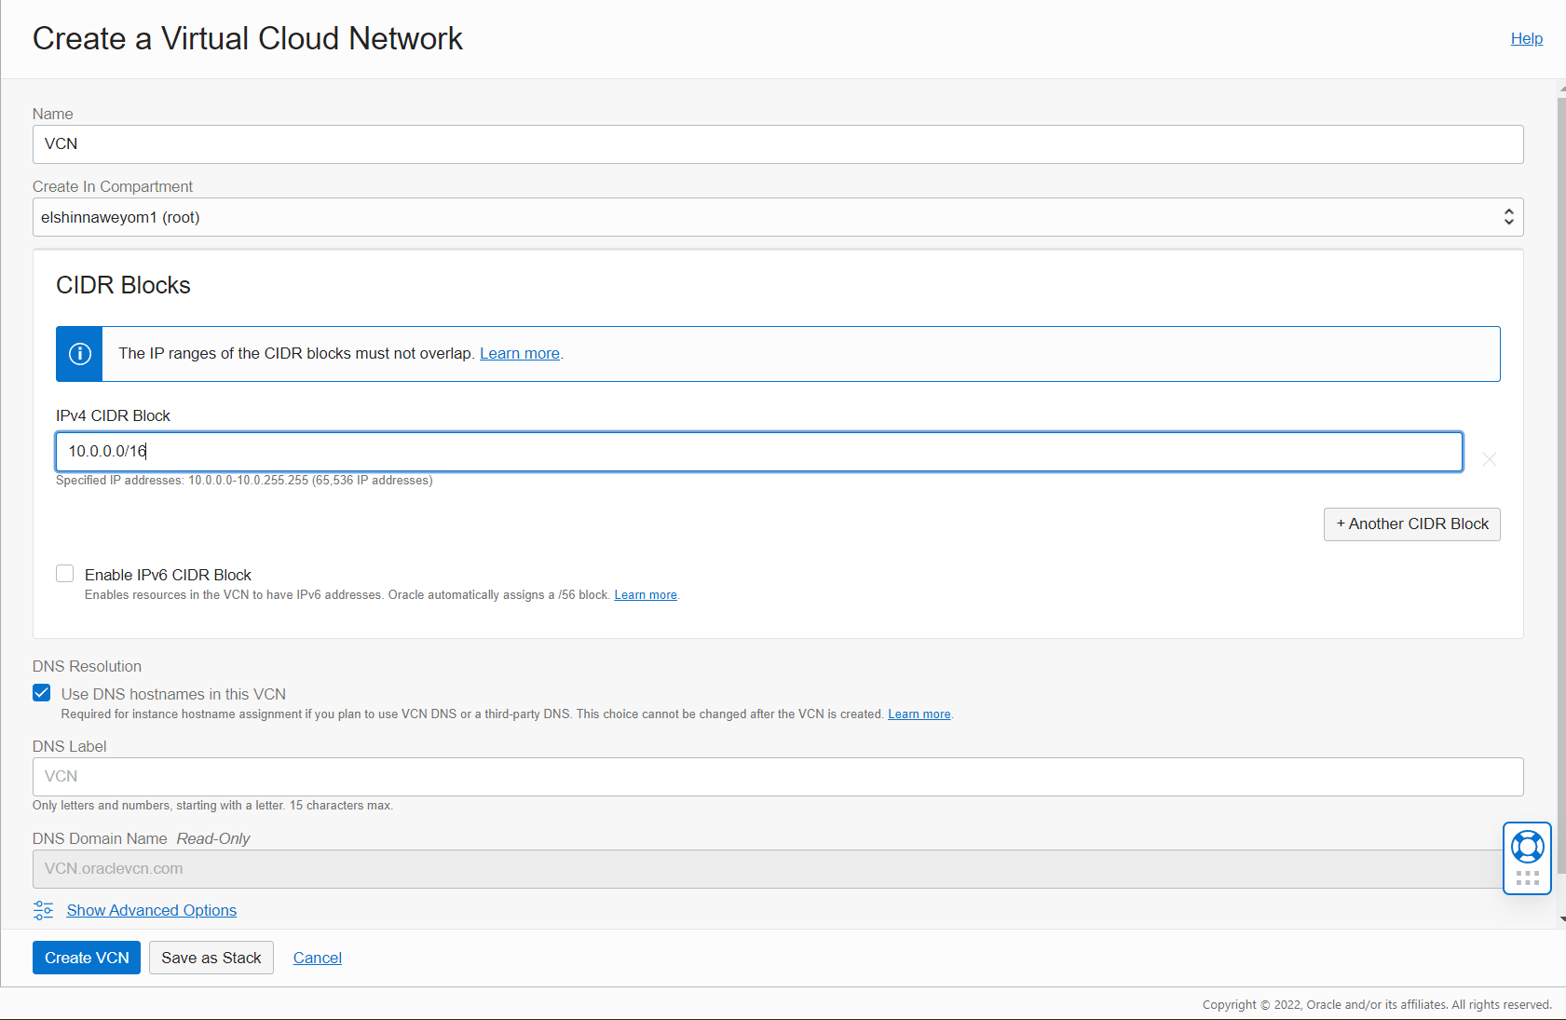The width and height of the screenshot is (1566, 1020).
Task: Click the advanced options sliders icon
Action: [x=43, y=910]
